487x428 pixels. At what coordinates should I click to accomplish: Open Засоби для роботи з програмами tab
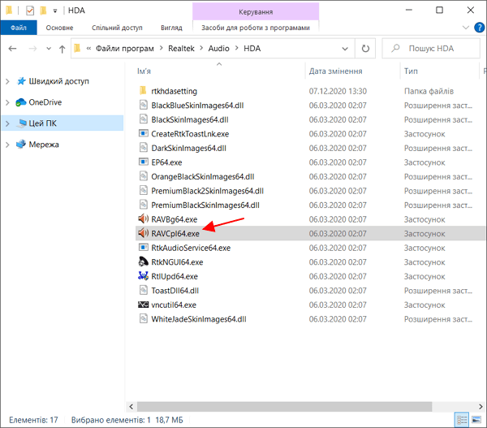pos(256,28)
